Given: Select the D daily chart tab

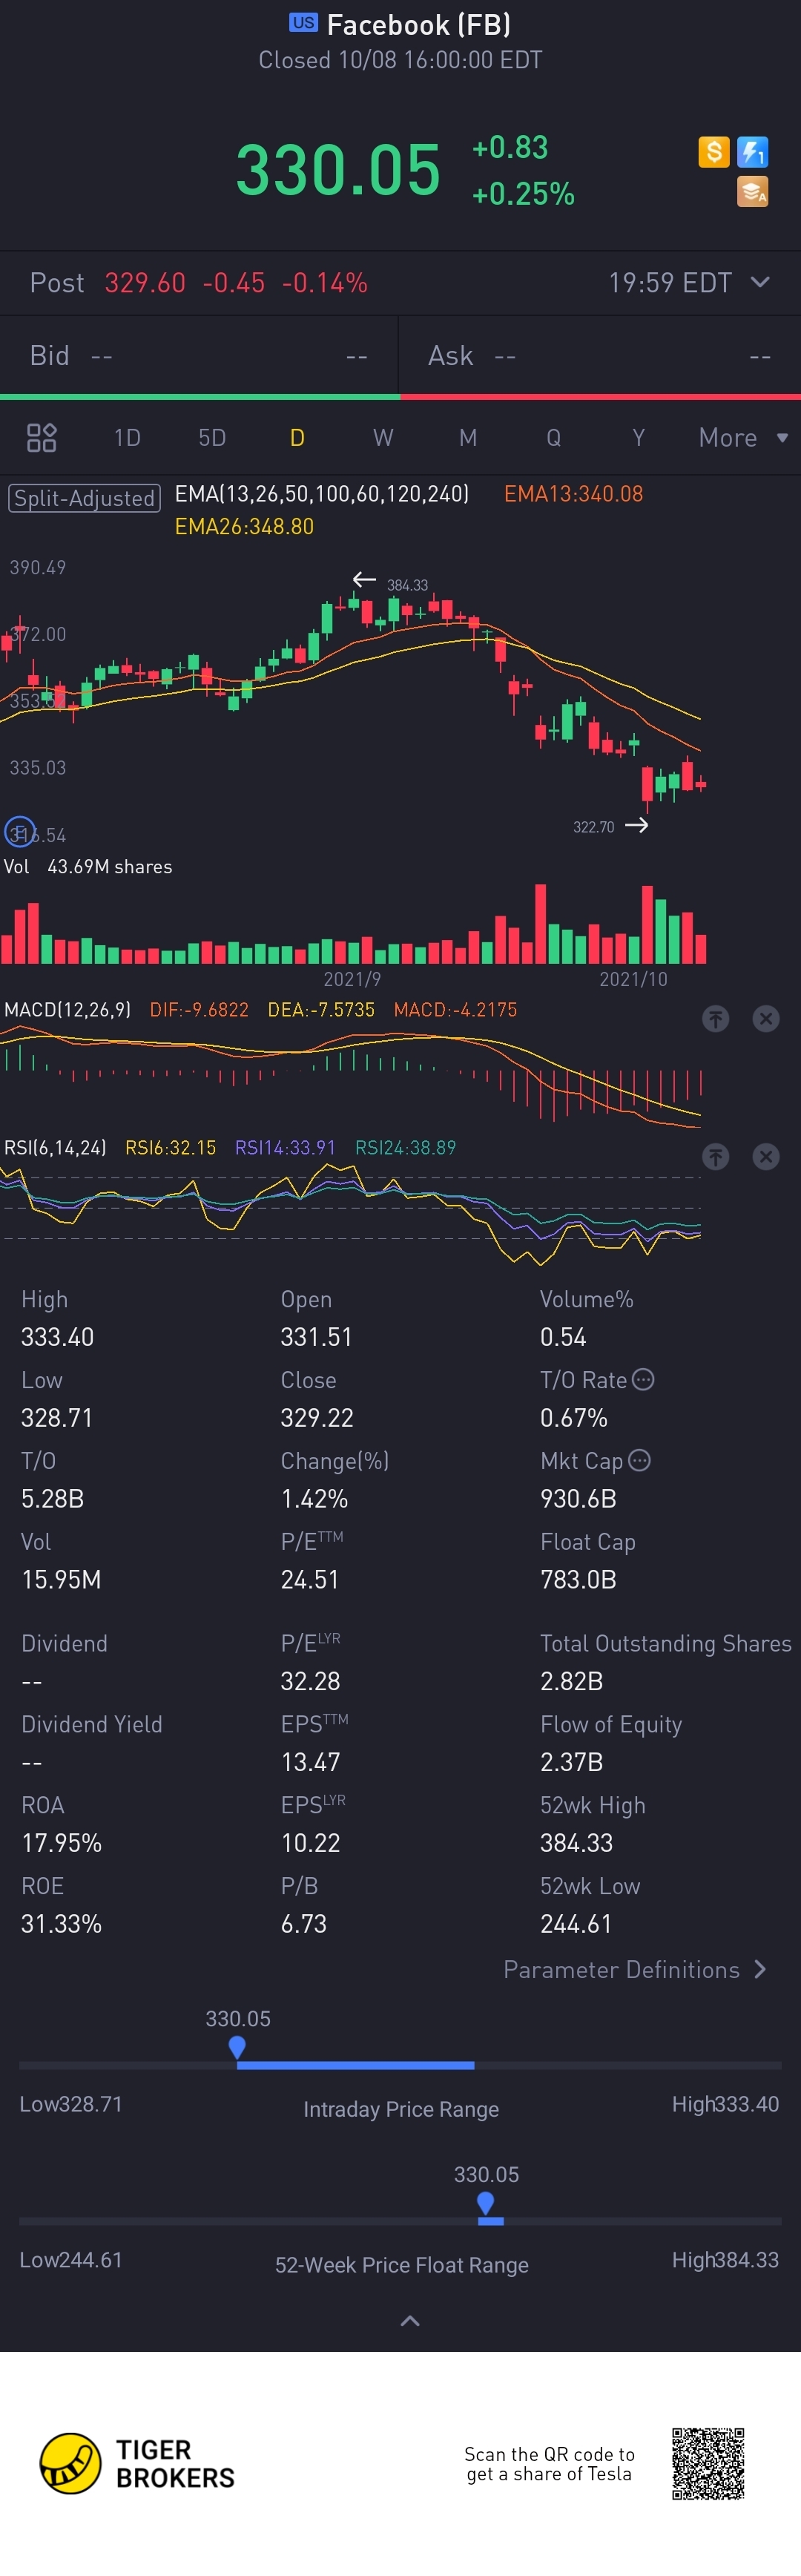Looking at the screenshot, I should [x=297, y=437].
